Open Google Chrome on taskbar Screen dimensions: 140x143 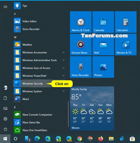[x=79, y=139]
